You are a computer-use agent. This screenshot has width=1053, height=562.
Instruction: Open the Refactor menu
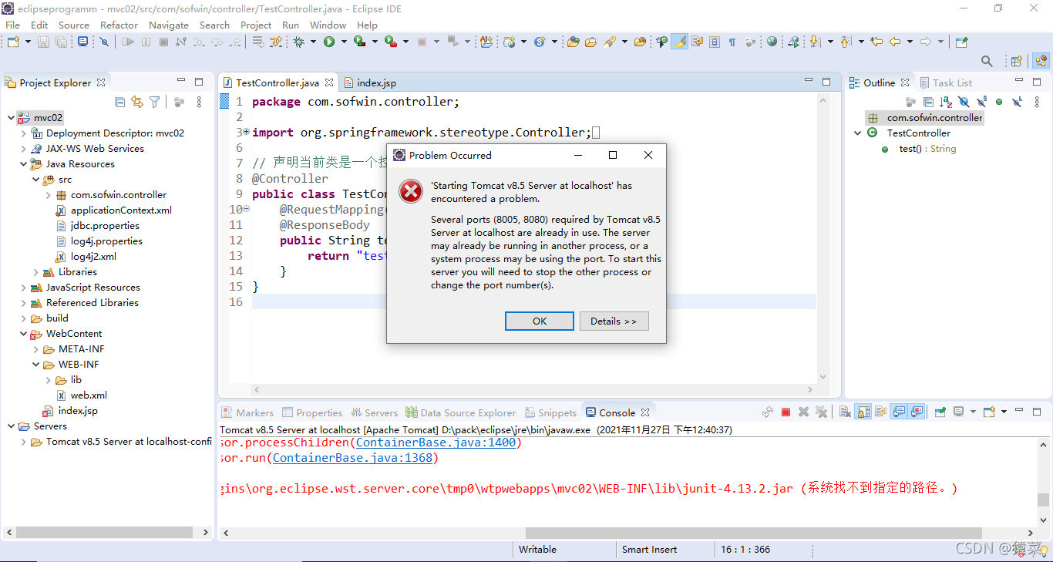pos(119,25)
